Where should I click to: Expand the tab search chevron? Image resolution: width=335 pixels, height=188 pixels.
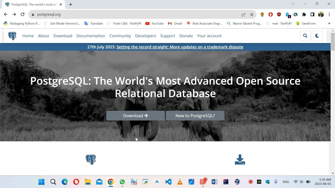pyautogui.click(x=293, y=4)
